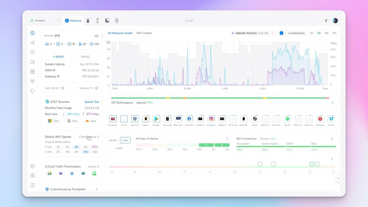
Task: Open the Insights icon in the sidebar
Action: (32, 81)
